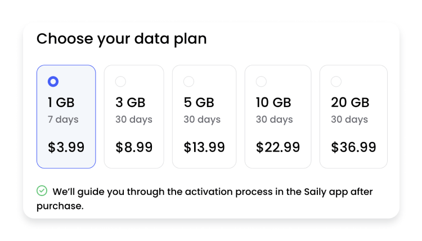
Task: Click the 20 GB plan title
Action: tap(350, 102)
